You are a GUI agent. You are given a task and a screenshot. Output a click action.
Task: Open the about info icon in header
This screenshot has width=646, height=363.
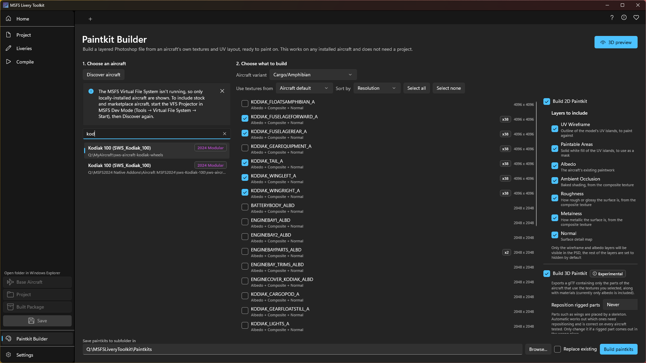click(x=624, y=17)
